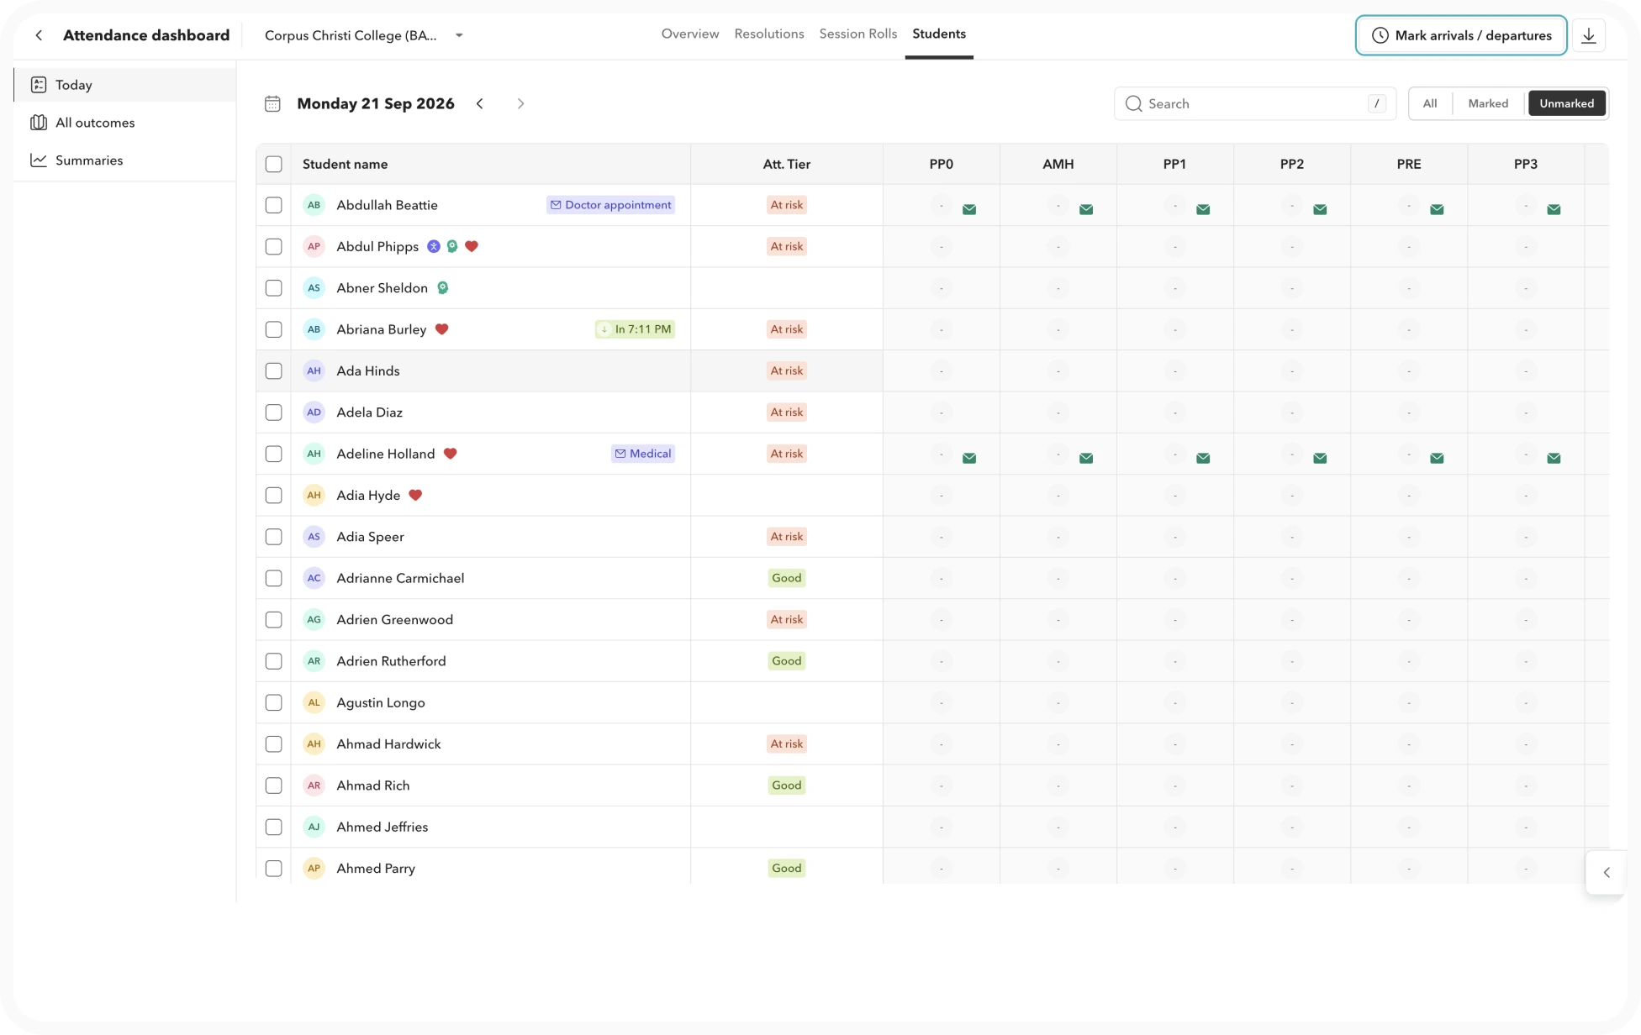Filter to Marked students

click(x=1488, y=103)
